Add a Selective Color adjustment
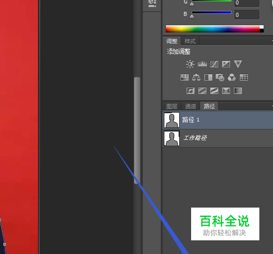 pos(226,91)
